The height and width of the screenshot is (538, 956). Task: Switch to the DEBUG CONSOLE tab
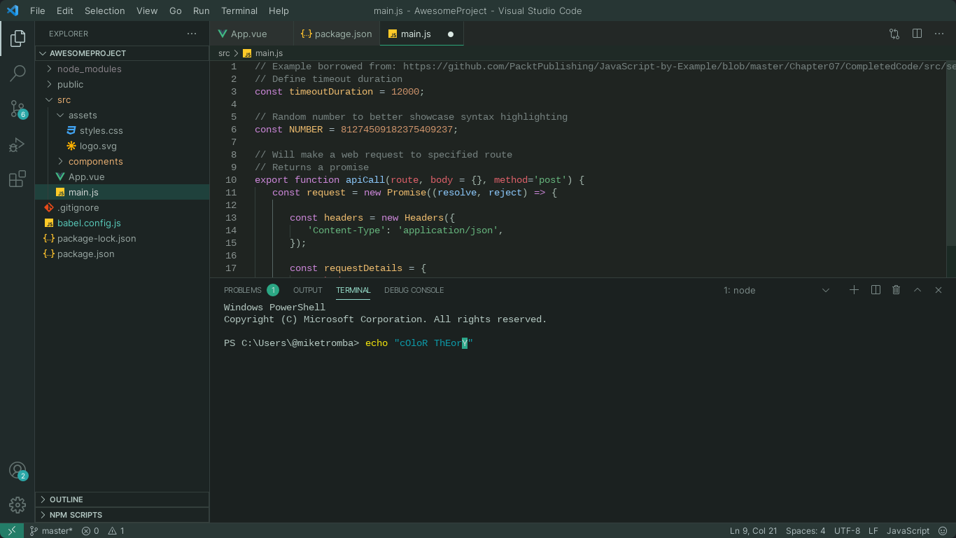[x=414, y=290]
